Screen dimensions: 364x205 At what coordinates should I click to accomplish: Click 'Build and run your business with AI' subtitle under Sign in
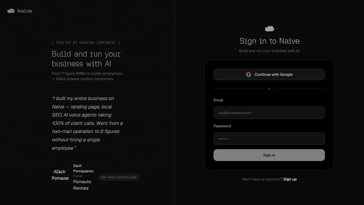point(269,51)
